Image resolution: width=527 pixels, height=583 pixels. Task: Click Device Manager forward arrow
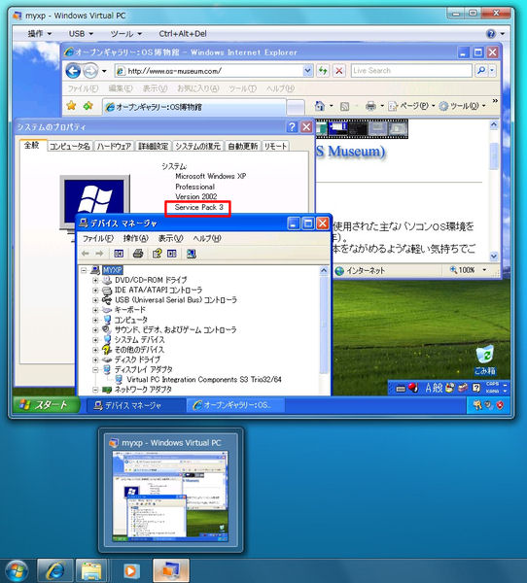(x=99, y=254)
